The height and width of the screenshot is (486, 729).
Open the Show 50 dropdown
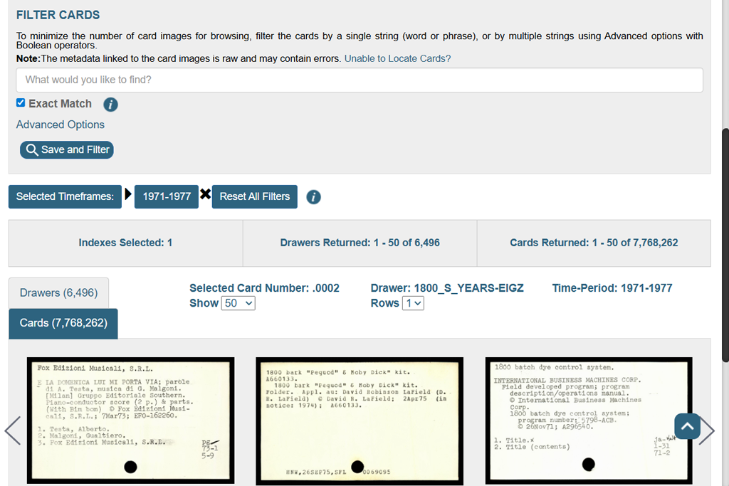[238, 303]
